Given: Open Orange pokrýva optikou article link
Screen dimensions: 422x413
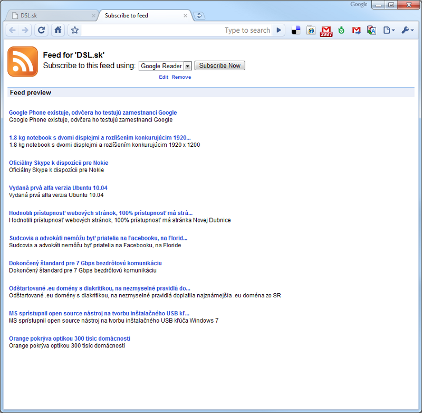Looking at the screenshot, I should 70,339.
